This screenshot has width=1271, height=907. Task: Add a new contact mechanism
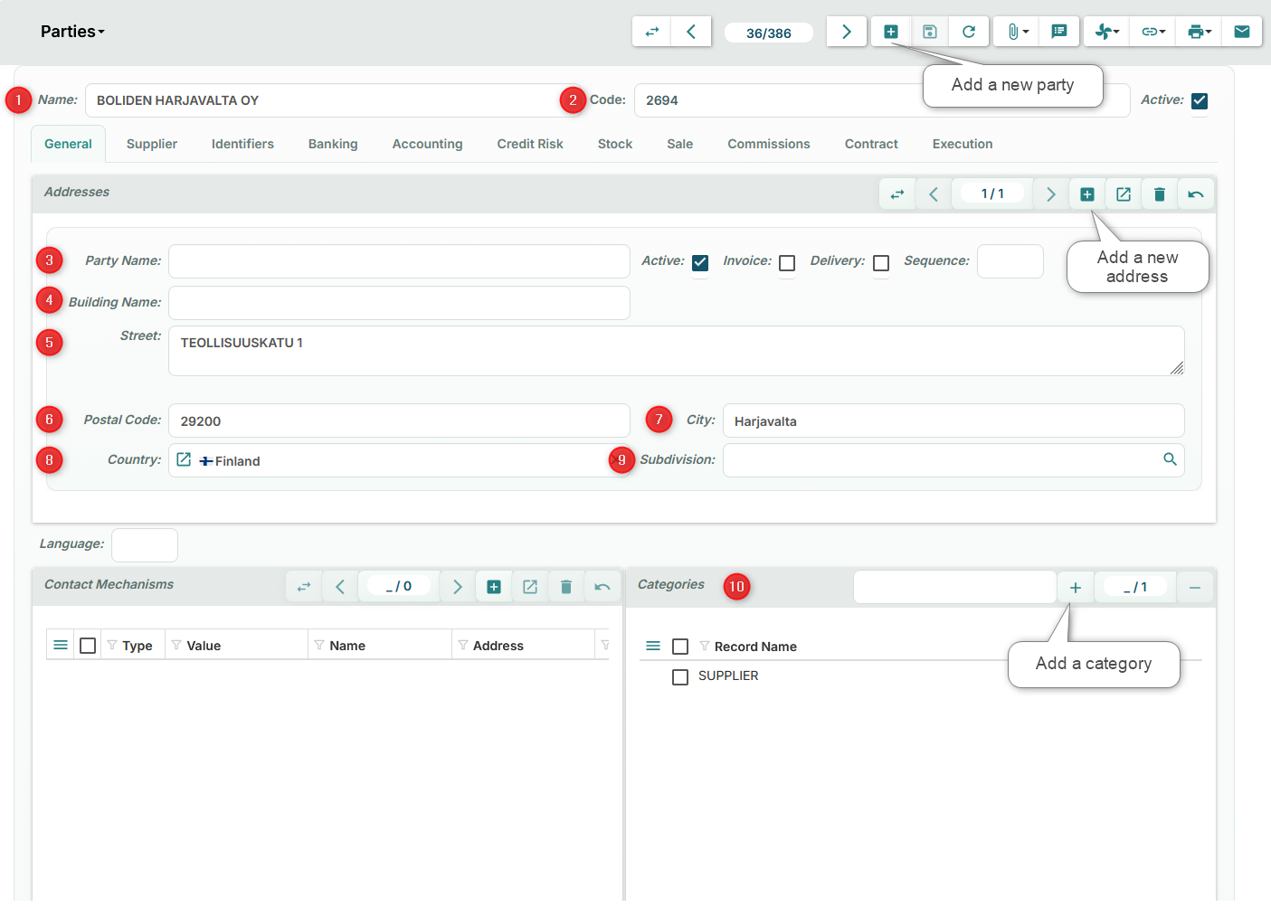point(494,587)
